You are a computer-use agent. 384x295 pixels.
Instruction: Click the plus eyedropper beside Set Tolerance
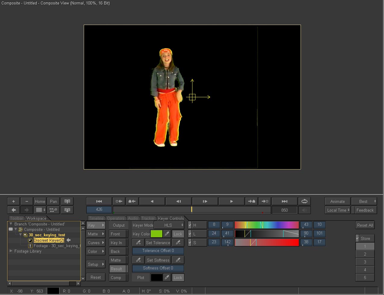tap(138, 243)
